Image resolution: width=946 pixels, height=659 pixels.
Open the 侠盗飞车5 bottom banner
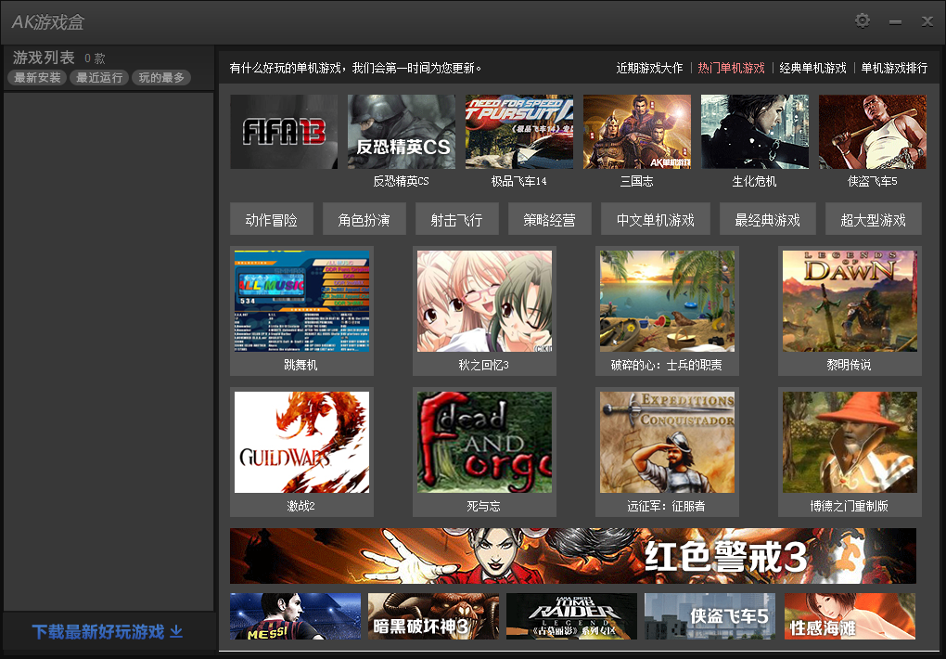point(710,616)
